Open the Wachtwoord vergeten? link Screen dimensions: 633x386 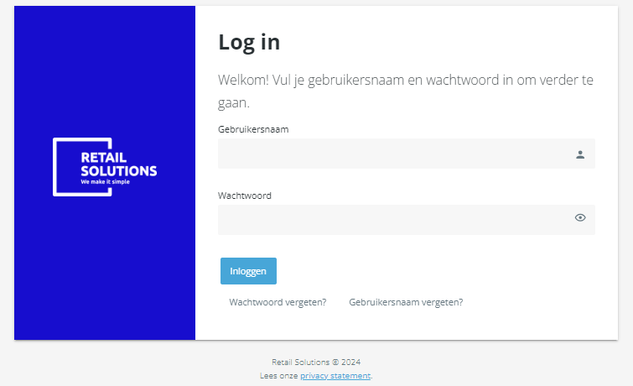(x=278, y=302)
